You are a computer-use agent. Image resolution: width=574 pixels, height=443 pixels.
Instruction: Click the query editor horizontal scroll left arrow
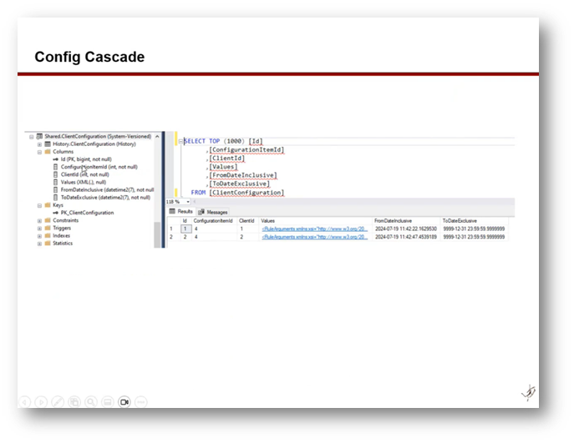click(195, 202)
